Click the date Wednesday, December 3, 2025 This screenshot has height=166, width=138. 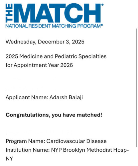(45, 42)
